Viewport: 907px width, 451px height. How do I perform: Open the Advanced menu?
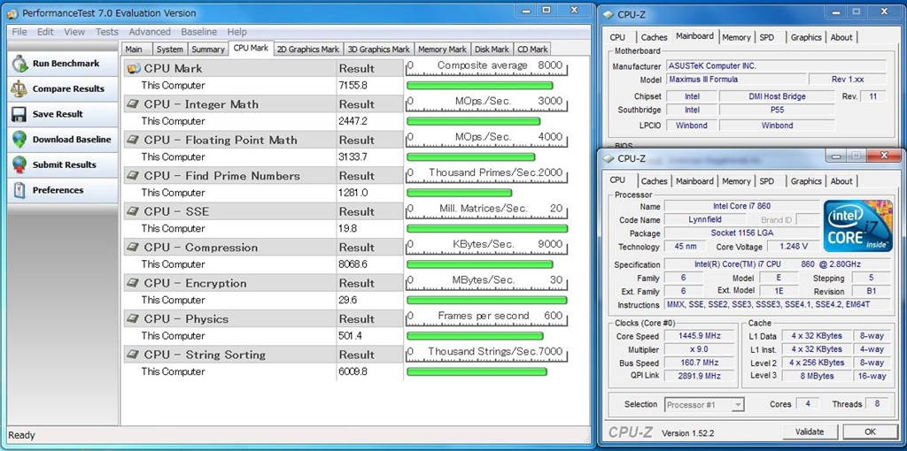point(150,32)
